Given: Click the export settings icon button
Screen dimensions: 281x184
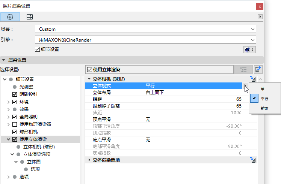Looking at the screenshot, I should pyautogui.click(x=258, y=70).
